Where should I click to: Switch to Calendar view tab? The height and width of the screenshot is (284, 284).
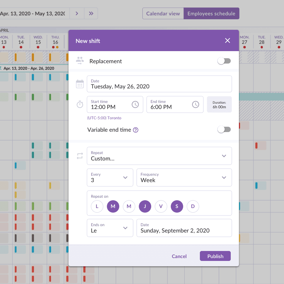click(x=163, y=13)
